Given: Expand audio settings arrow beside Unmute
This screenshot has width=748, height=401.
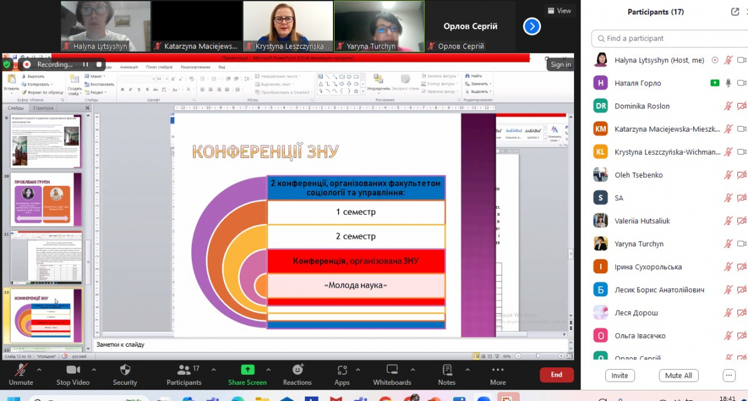Looking at the screenshot, I should (39, 369).
